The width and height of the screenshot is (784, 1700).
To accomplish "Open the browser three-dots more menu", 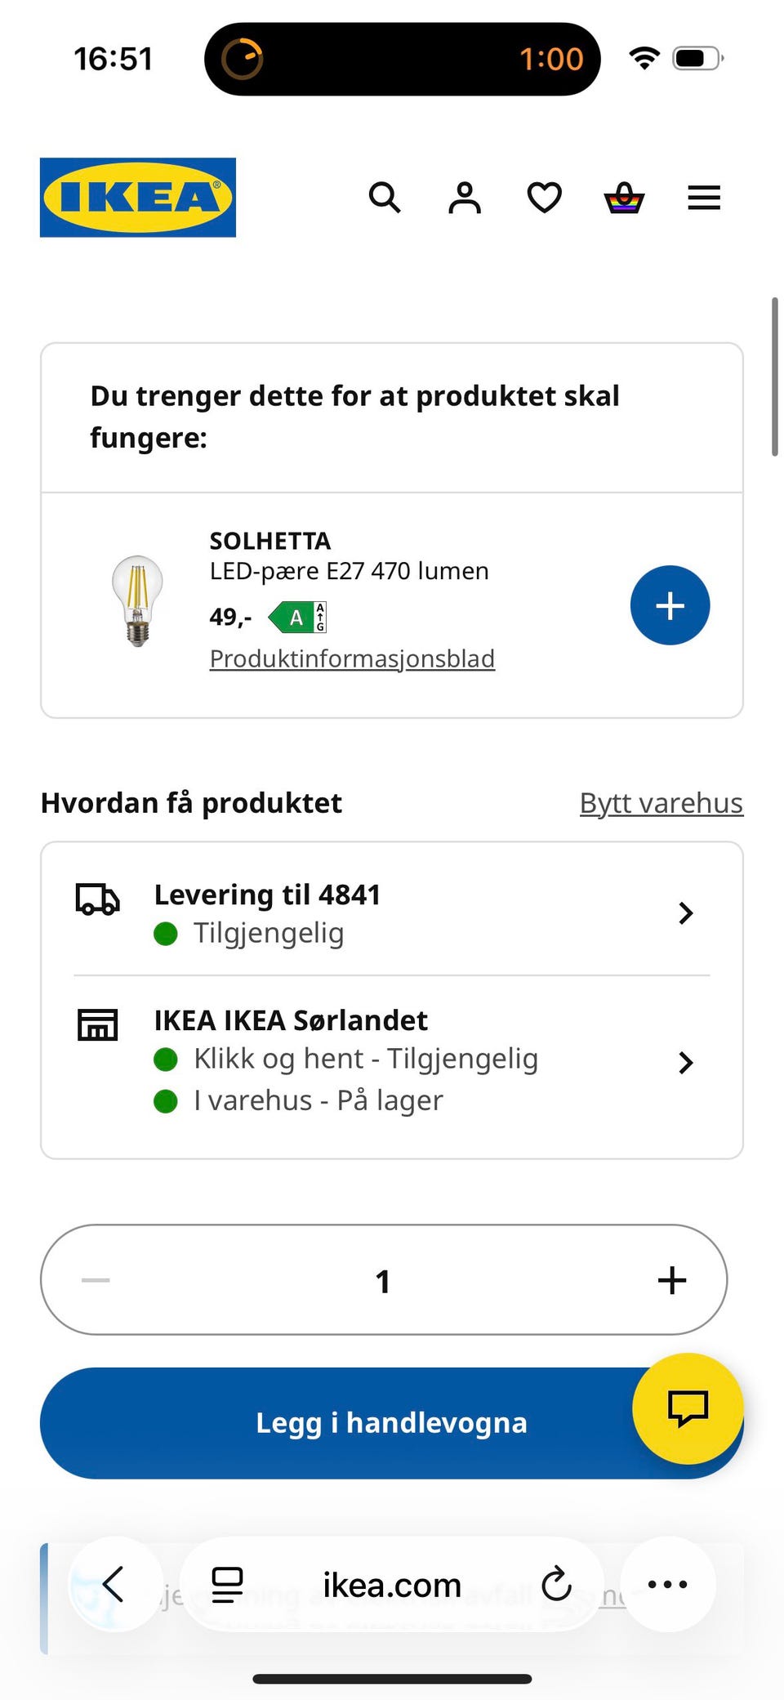I will pos(667,1585).
